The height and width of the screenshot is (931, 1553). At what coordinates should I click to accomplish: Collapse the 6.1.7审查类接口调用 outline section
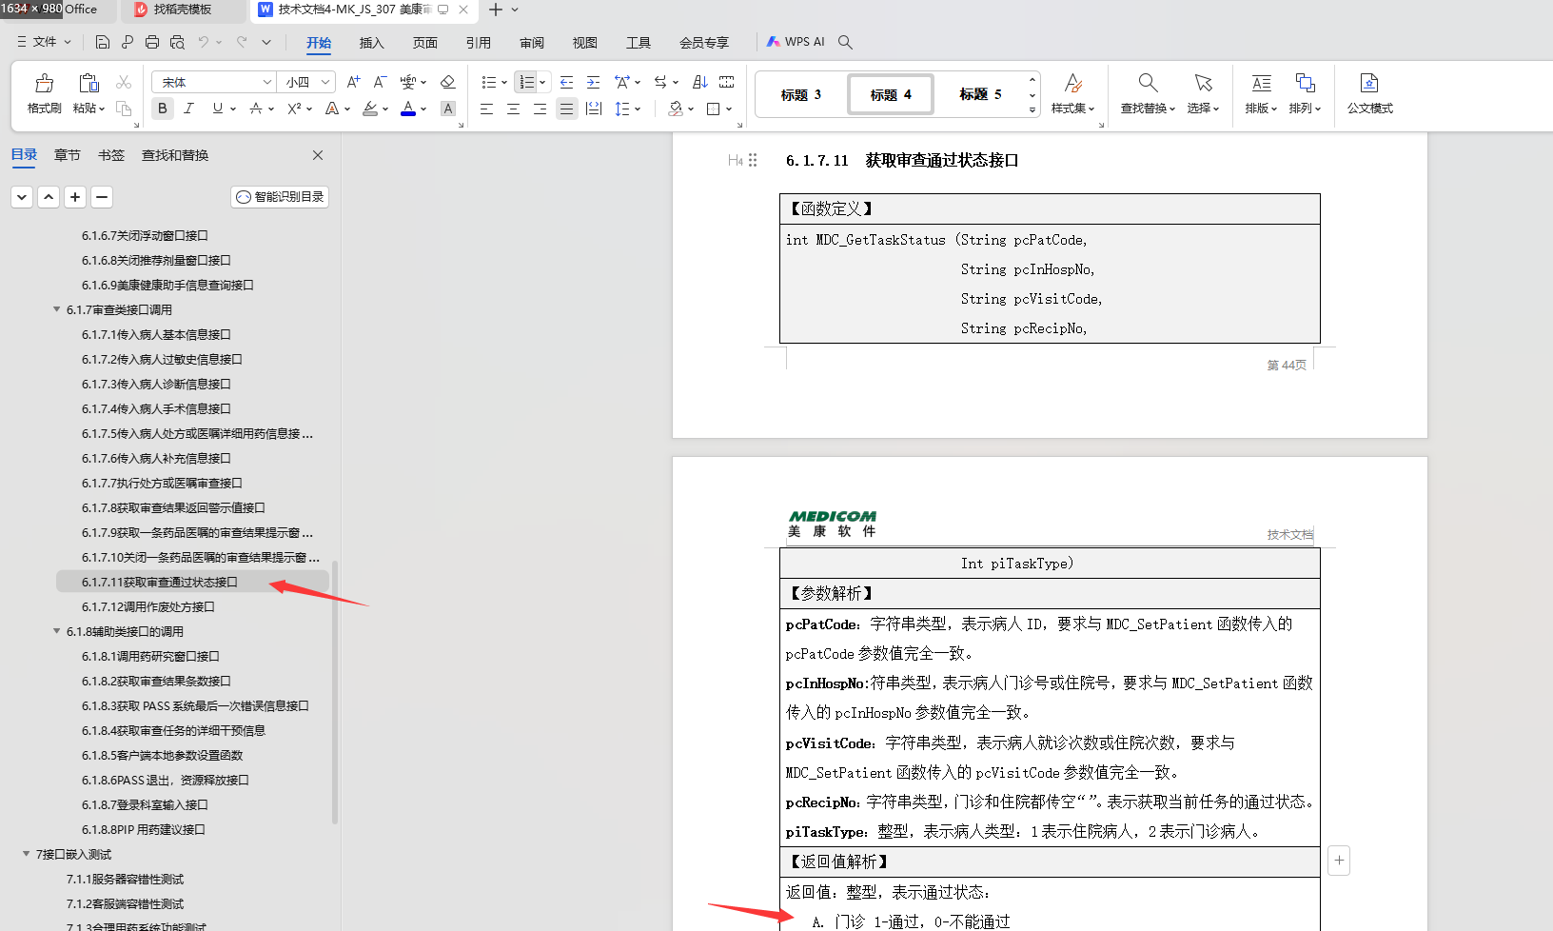[x=57, y=309]
